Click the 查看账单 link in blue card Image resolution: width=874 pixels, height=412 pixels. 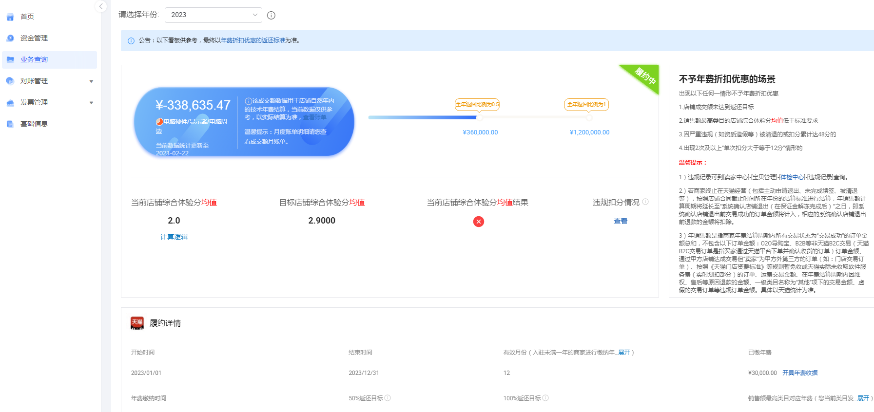pyautogui.click(x=315, y=117)
